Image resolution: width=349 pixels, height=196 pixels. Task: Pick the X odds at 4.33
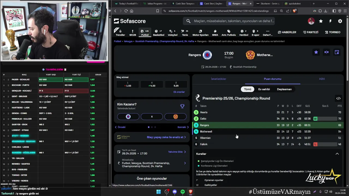click(x=152, y=84)
